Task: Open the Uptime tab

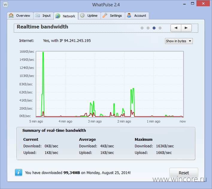Action: point(89,16)
